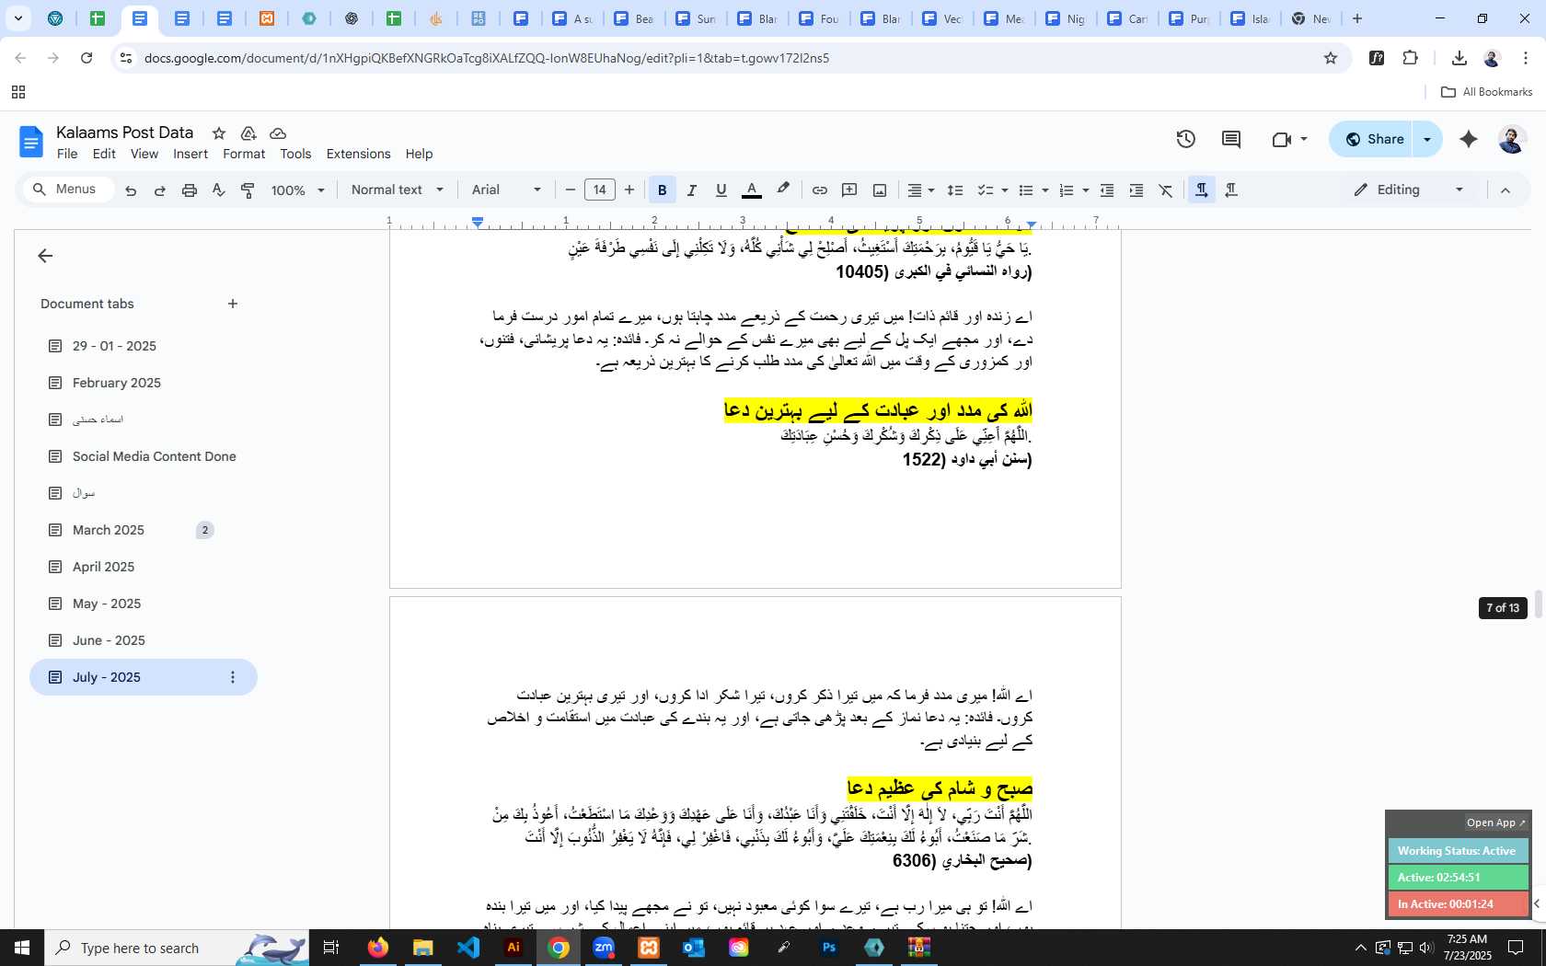
Task: Open the text color picker
Action: (x=752, y=190)
